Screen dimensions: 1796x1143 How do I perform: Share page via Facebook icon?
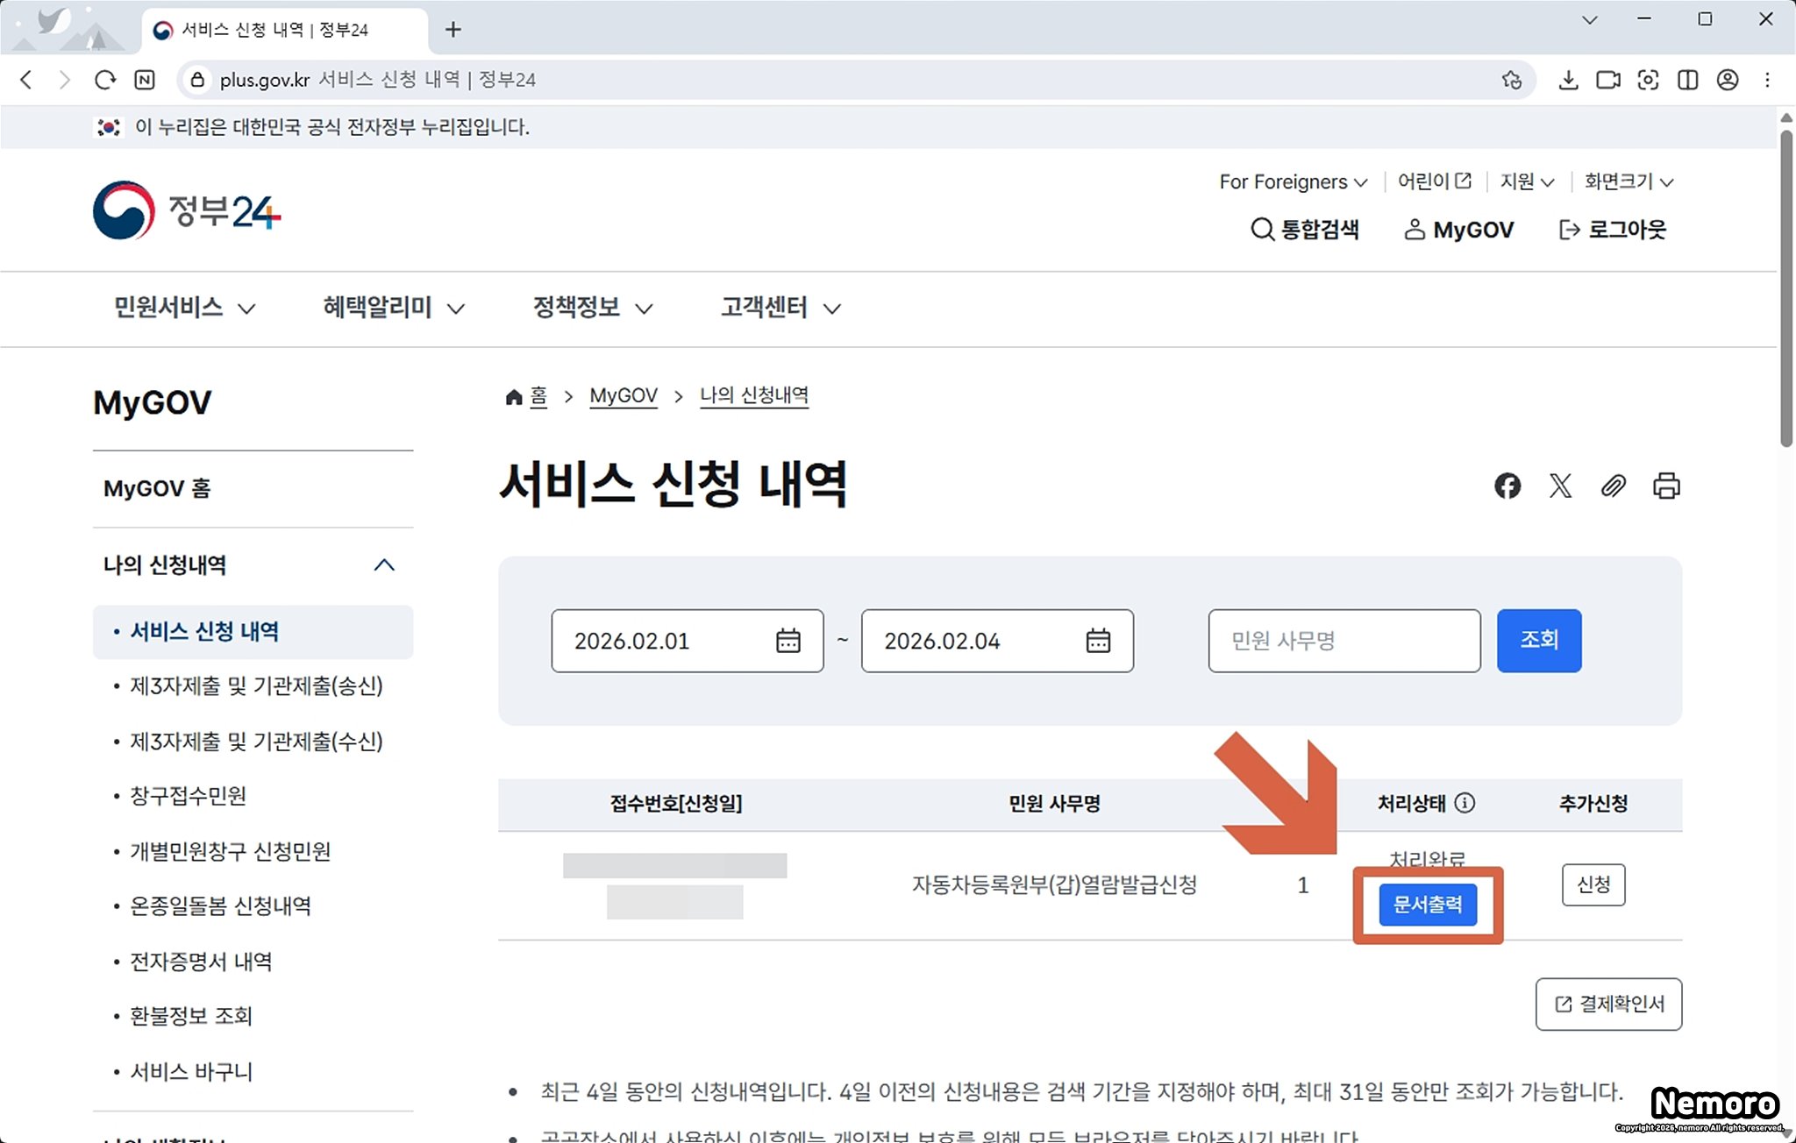click(x=1507, y=486)
